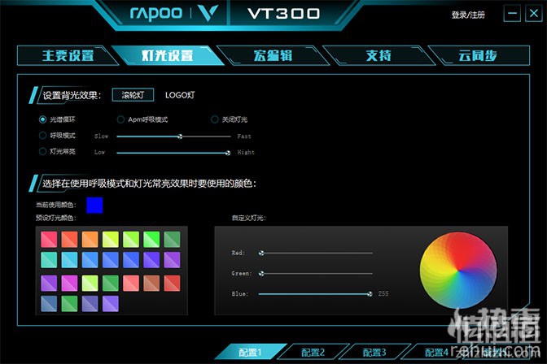Choose the indigo swatch, sixth in second row
Image resolution: width=547 pixels, height=364 pixels.
[151, 260]
